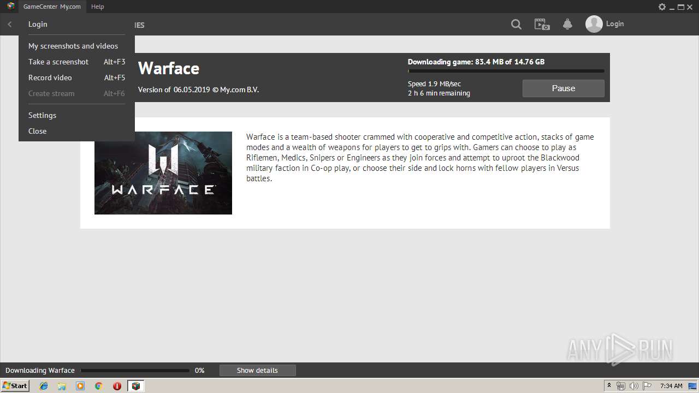Viewport: 699px width, 393px height.
Task: Click the Warface game thumbnail
Action: coord(163,173)
